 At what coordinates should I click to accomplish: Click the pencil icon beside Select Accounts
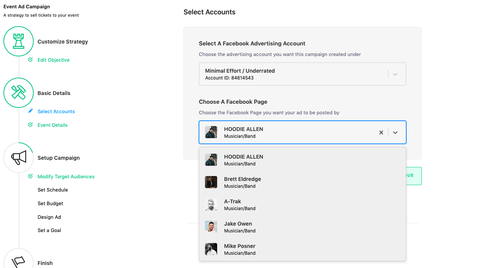31,111
